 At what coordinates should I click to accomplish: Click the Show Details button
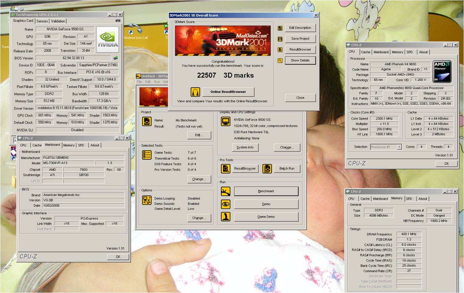tap(300, 60)
